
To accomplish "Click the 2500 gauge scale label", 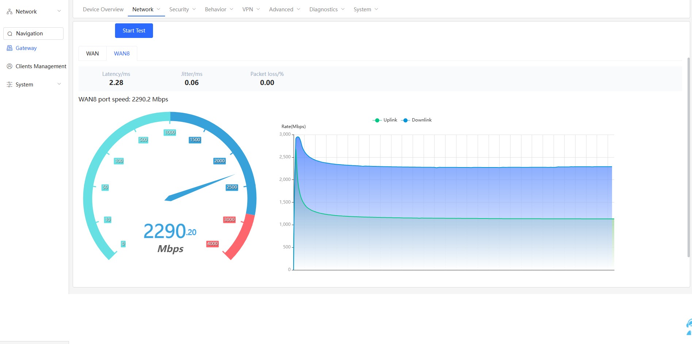I will [232, 187].
